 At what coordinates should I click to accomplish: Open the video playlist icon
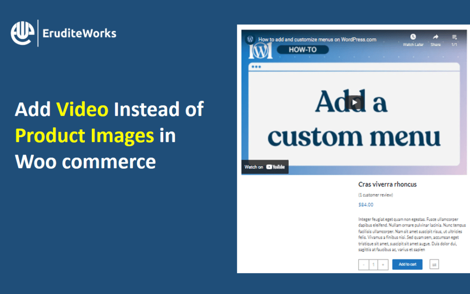454,37
